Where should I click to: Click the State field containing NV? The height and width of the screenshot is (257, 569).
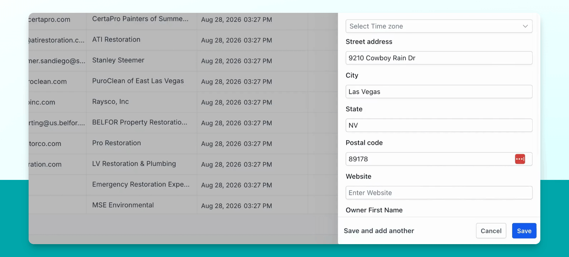439,125
